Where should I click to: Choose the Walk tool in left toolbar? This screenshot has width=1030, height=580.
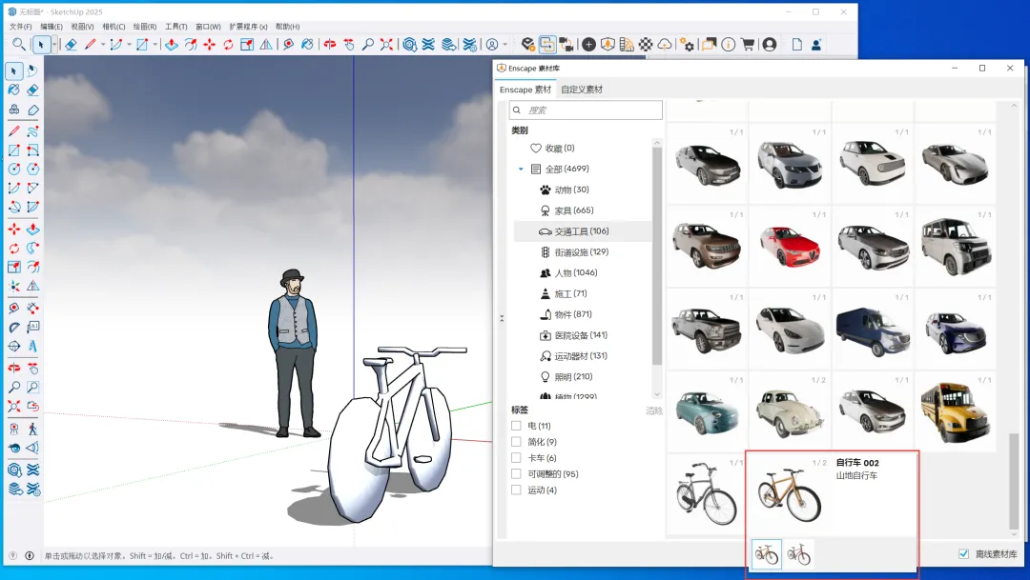(x=32, y=430)
